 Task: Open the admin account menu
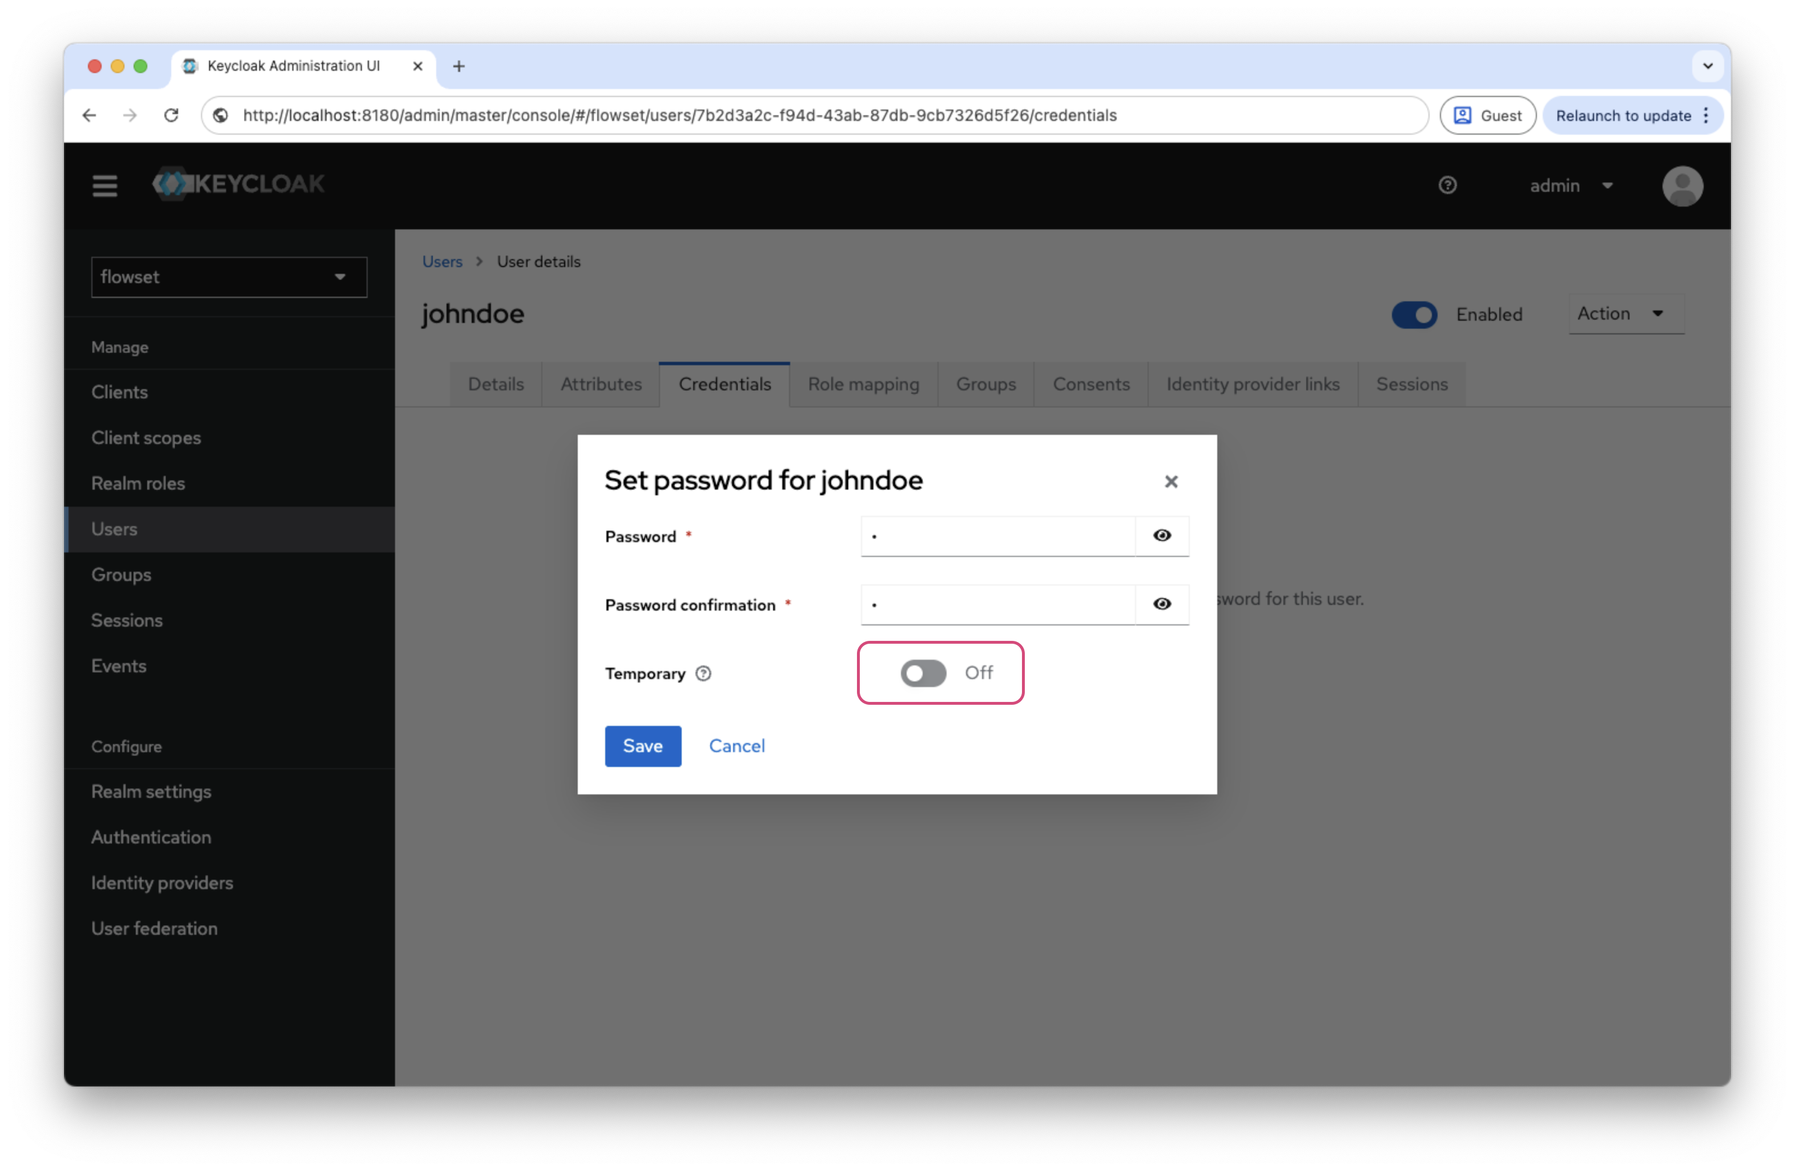pyautogui.click(x=1572, y=185)
